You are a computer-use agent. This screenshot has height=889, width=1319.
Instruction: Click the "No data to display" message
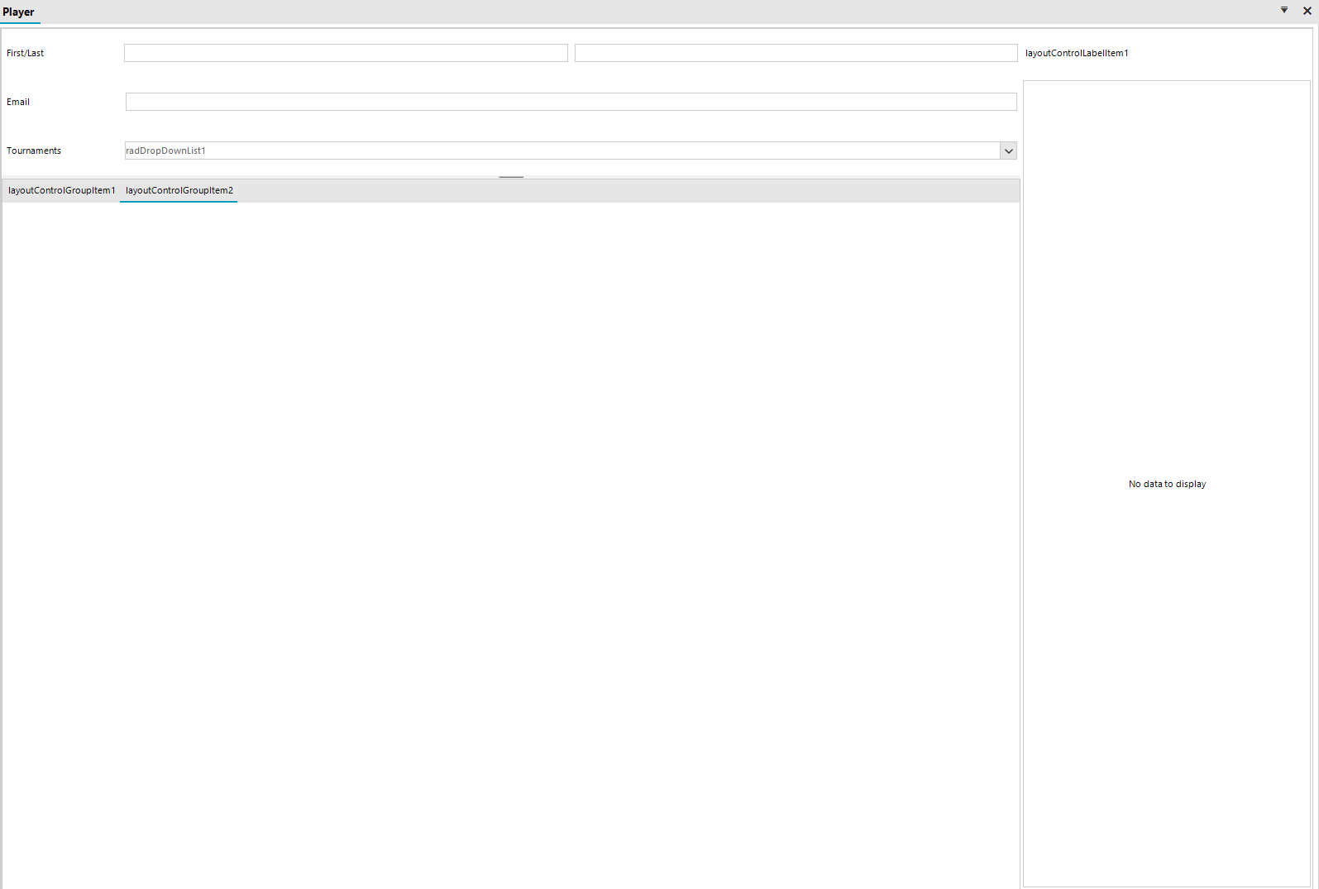1167,484
